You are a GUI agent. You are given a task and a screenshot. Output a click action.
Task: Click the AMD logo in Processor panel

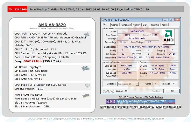click(x=169, y=37)
